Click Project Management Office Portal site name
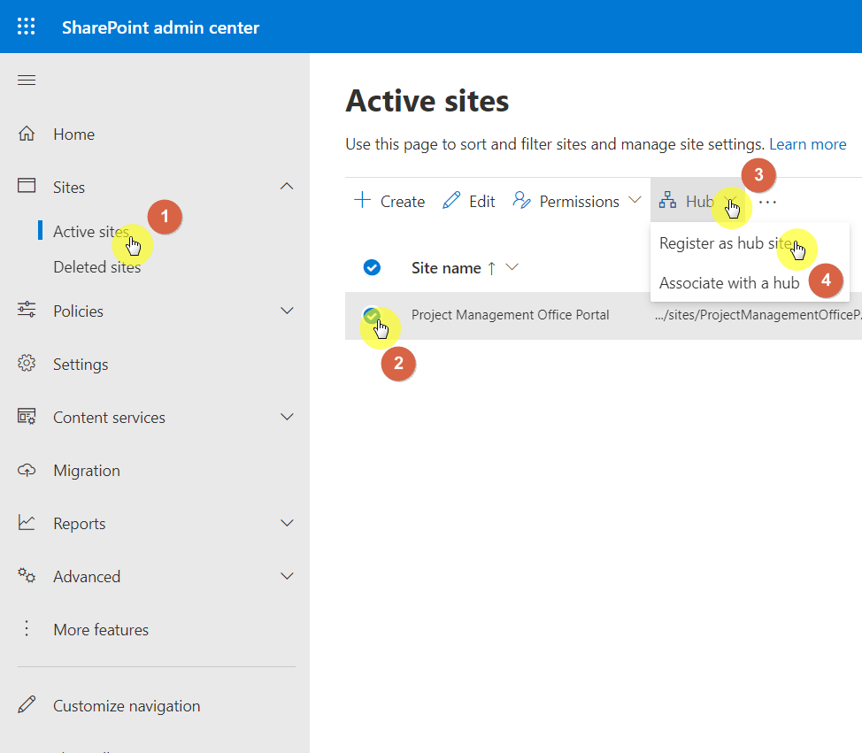 (x=510, y=314)
